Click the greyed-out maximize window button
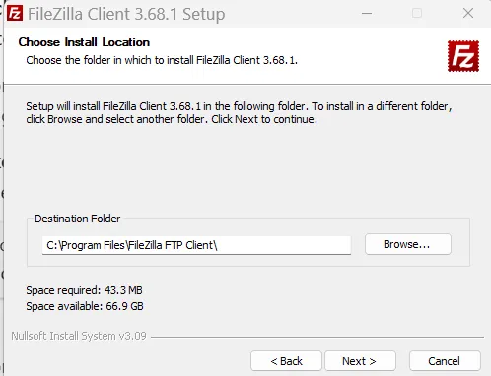Image resolution: width=491 pixels, height=376 pixels. pyautogui.click(x=417, y=14)
